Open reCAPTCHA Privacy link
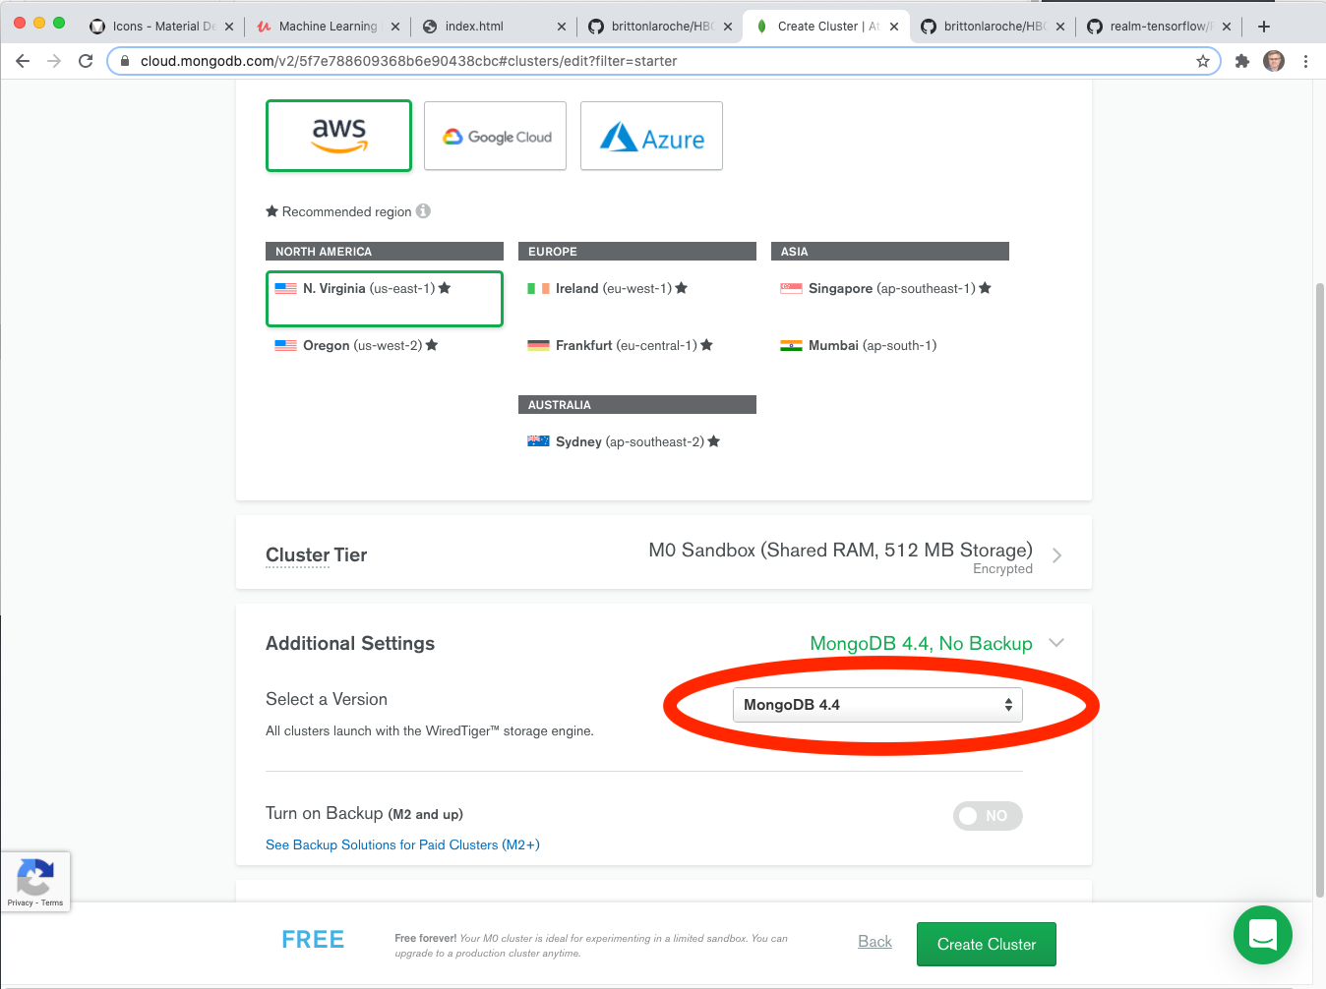This screenshot has width=1326, height=989. pos(20,902)
